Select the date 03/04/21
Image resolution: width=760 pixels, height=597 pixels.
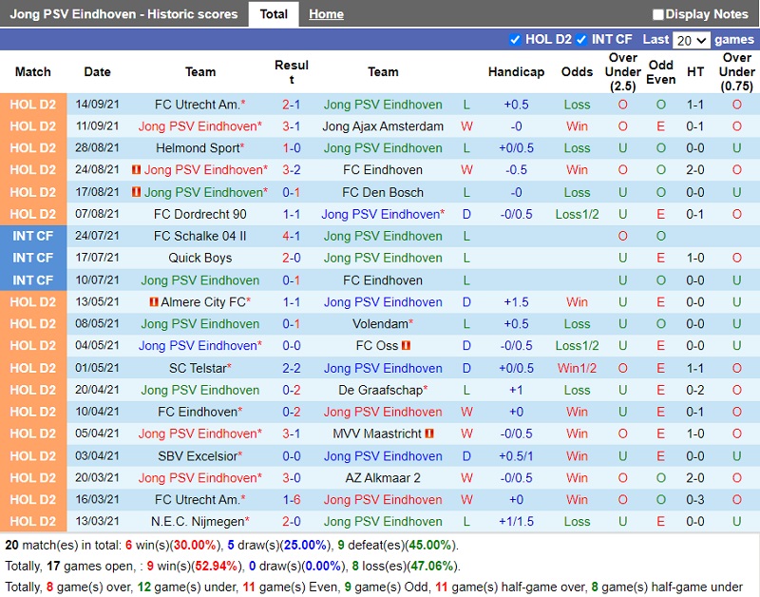98,456
